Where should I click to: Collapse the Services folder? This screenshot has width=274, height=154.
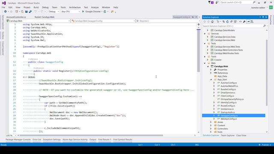[x=205, y=34]
